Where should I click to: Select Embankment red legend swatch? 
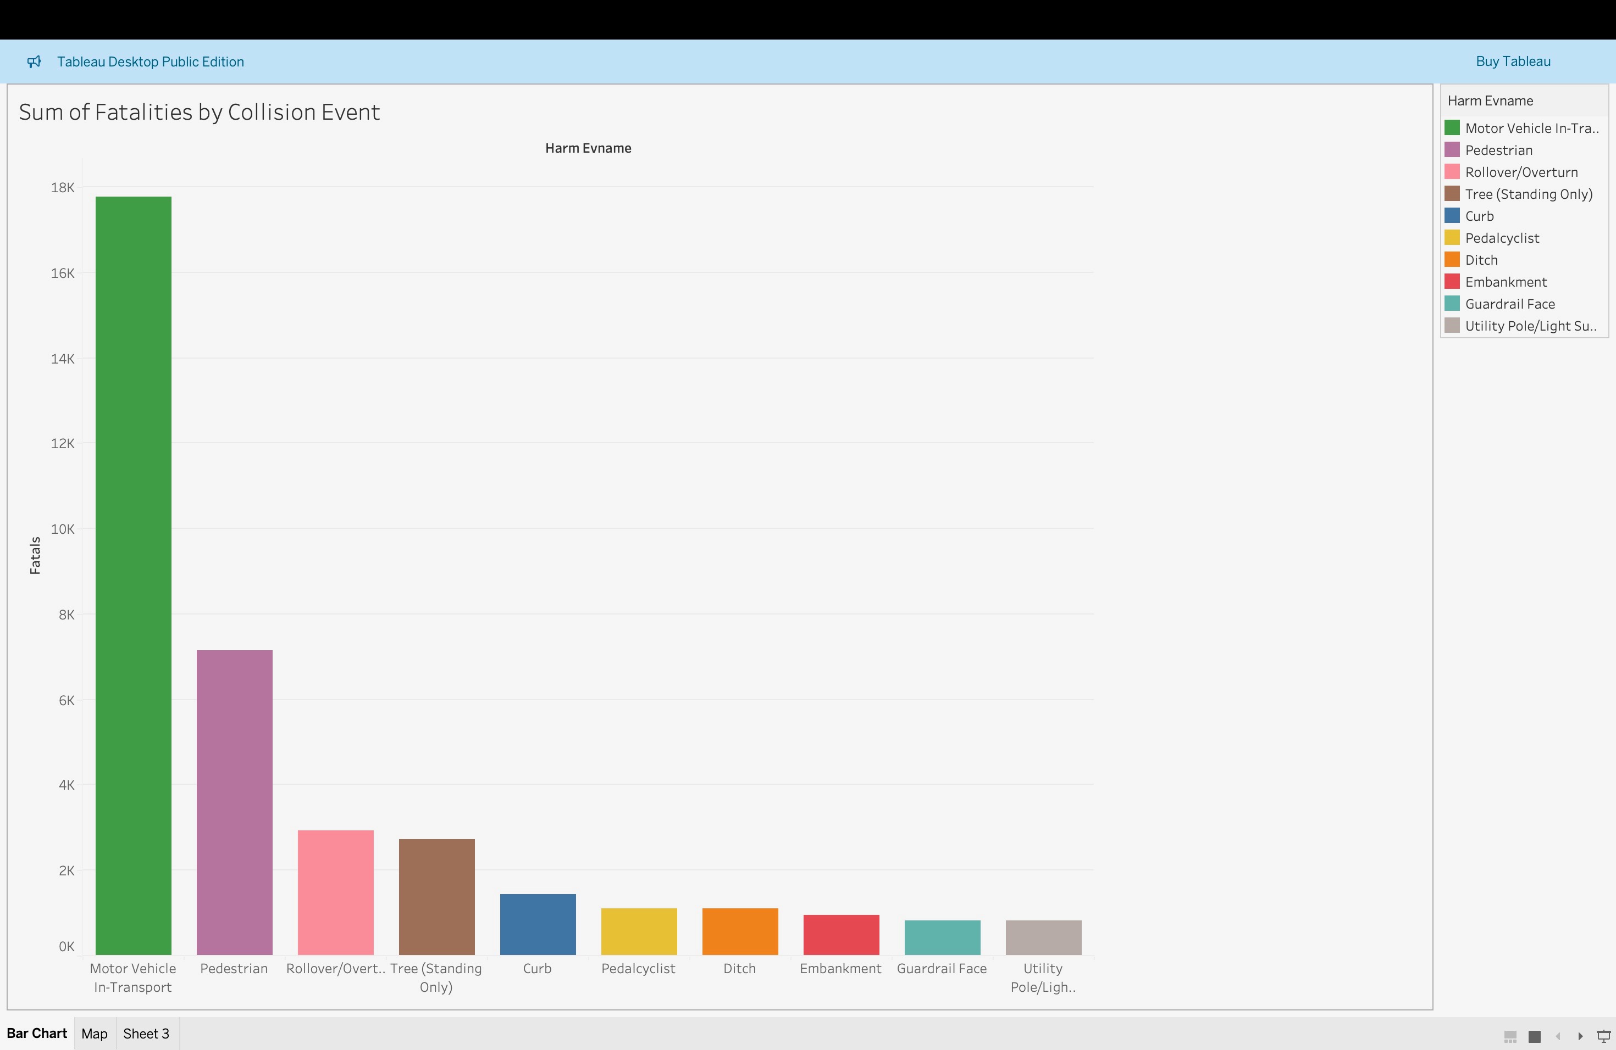[1452, 282]
